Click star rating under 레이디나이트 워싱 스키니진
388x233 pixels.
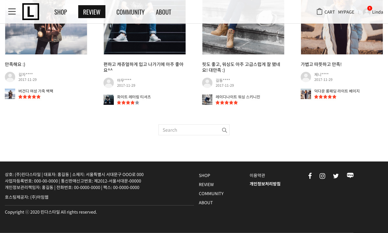click(x=227, y=103)
